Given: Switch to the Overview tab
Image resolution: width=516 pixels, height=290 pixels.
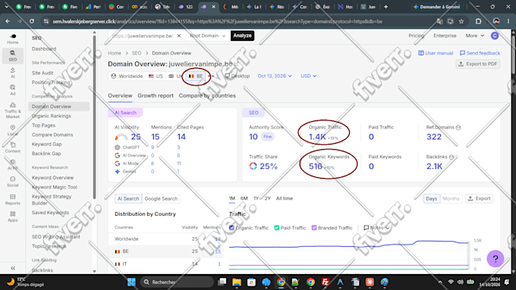Looking at the screenshot, I should (120, 95).
